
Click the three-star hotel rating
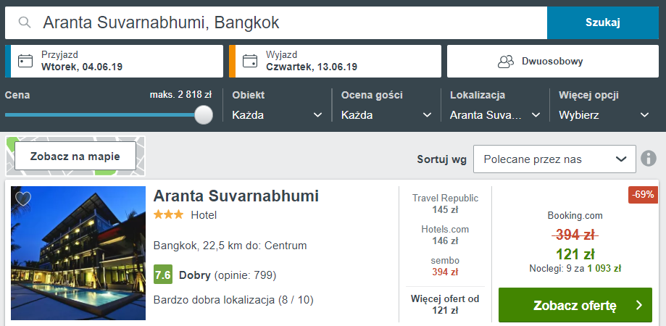pyautogui.click(x=168, y=214)
